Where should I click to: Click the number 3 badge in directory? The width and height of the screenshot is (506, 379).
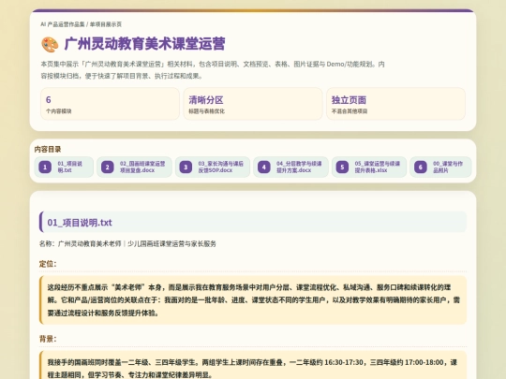tap(186, 168)
